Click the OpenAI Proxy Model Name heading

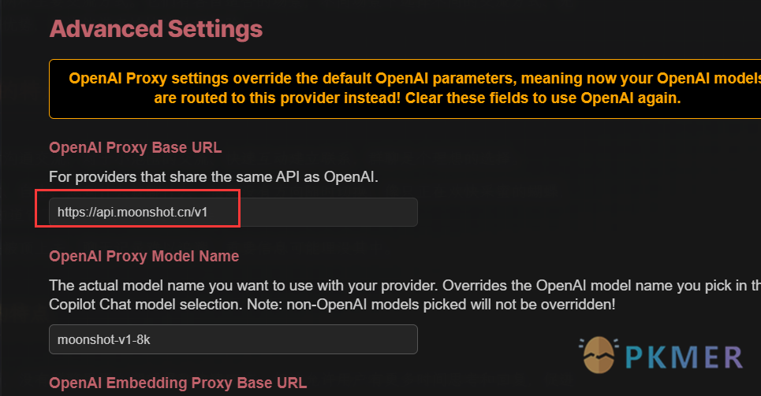(x=144, y=256)
